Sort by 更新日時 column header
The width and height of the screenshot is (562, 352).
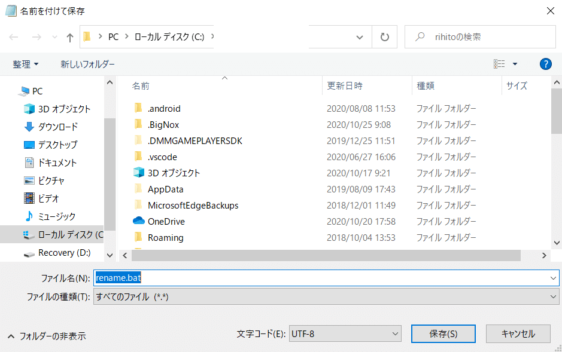click(344, 86)
